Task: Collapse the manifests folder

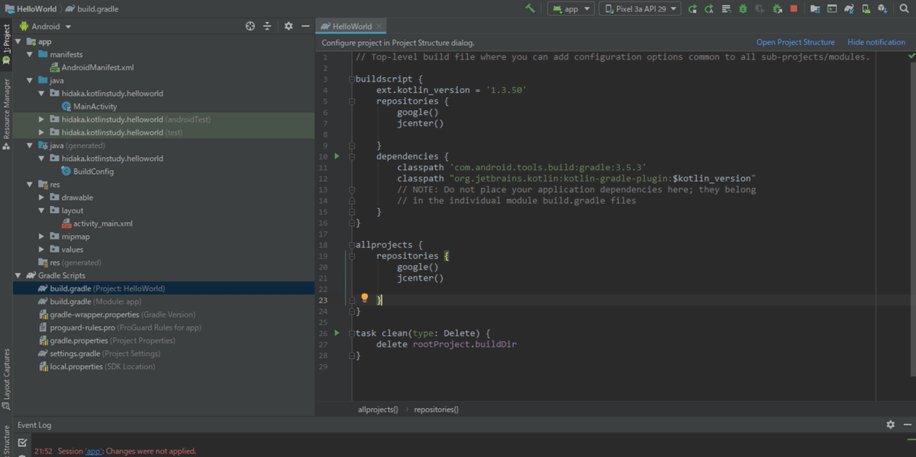Action: (31, 55)
